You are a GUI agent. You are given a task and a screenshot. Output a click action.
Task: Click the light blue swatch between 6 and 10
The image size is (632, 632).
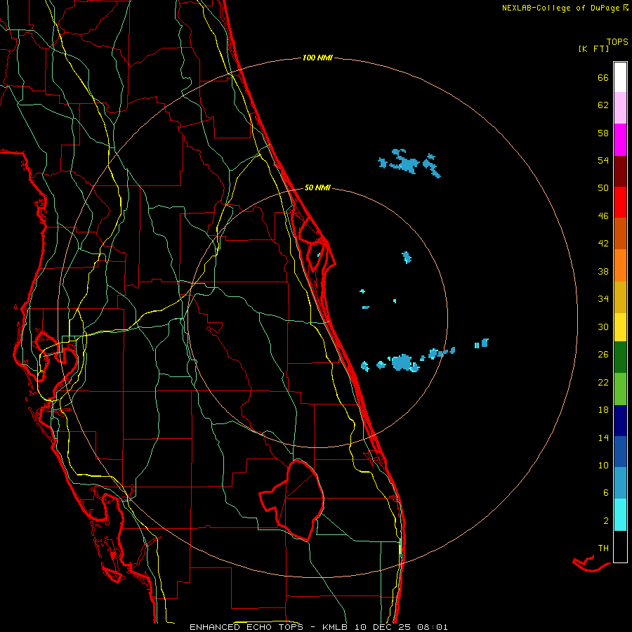620,483
